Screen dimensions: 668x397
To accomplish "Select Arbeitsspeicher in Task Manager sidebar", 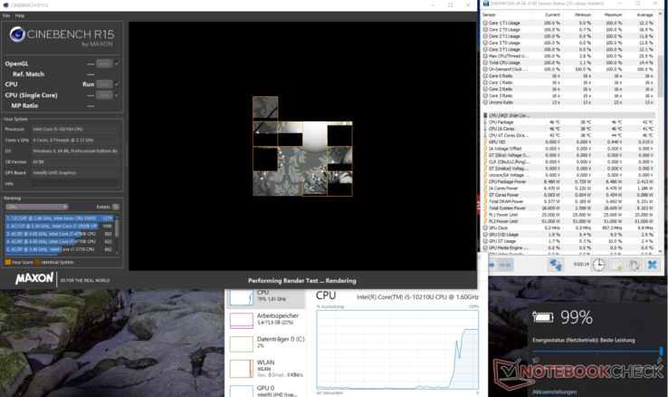I will [x=266, y=319].
